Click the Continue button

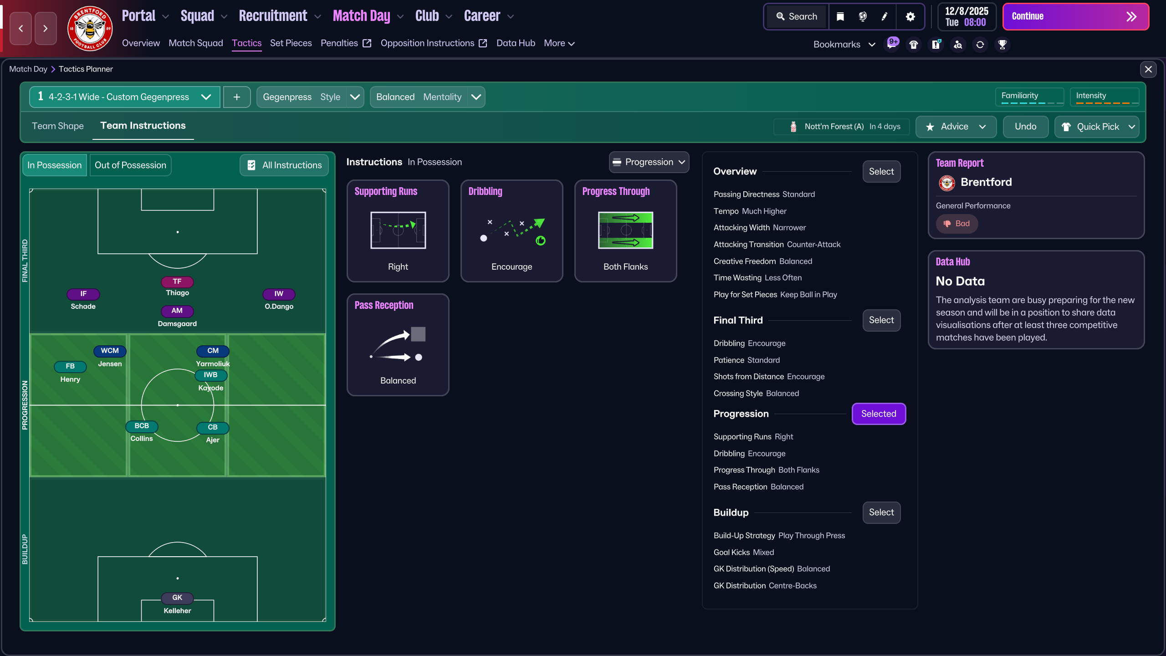[x=1076, y=17]
